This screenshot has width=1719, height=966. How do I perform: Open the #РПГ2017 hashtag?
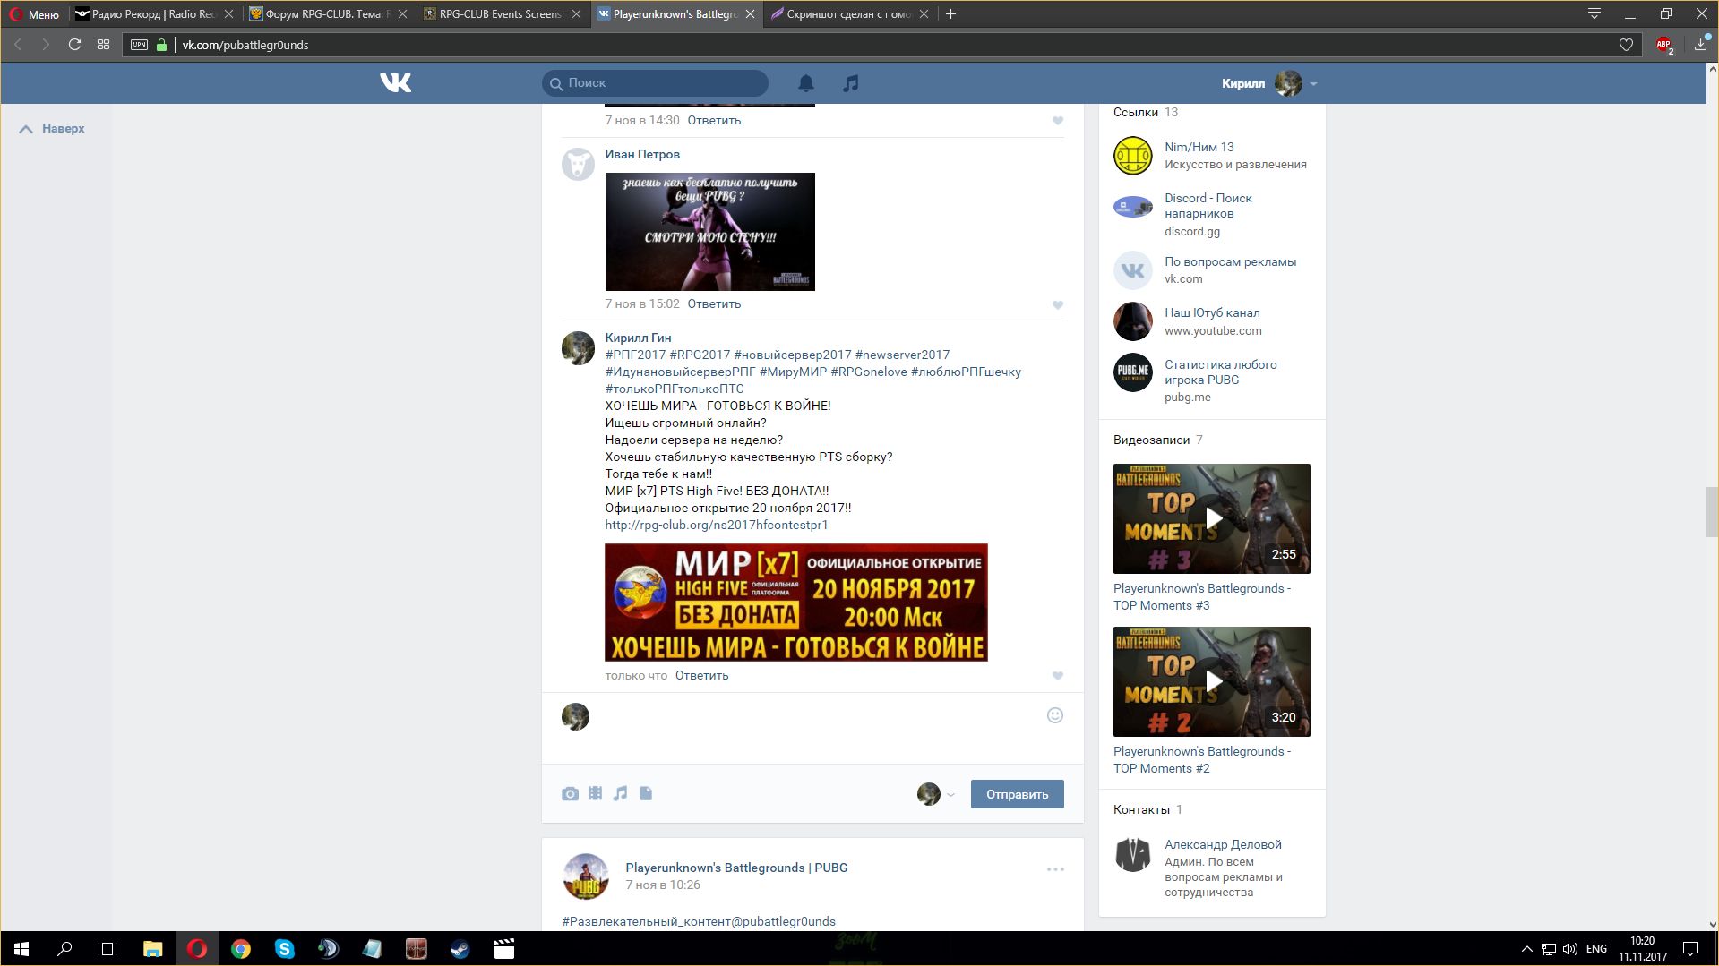coord(635,355)
